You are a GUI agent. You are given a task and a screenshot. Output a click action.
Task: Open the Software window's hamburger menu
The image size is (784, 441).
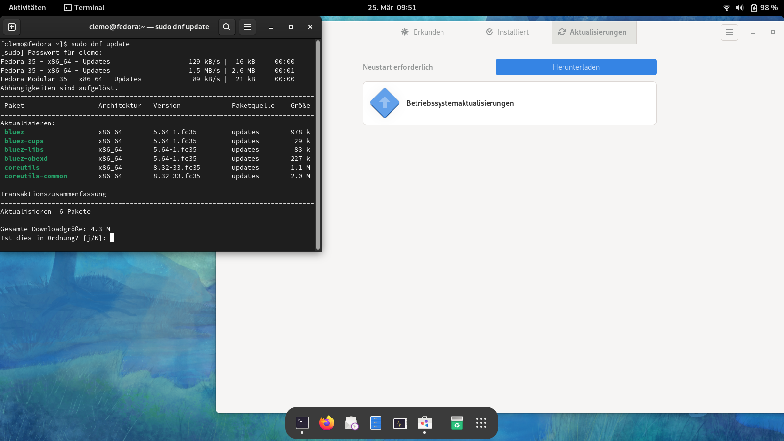(730, 32)
